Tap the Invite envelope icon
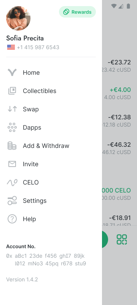 coord(12,164)
